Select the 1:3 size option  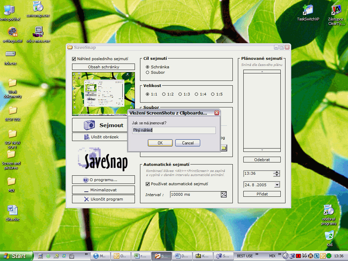coord(180,94)
